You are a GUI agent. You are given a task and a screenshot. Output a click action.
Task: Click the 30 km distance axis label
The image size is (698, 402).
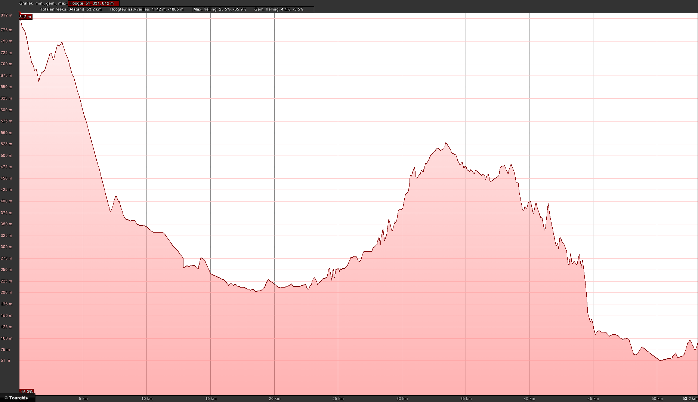[x=402, y=399]
